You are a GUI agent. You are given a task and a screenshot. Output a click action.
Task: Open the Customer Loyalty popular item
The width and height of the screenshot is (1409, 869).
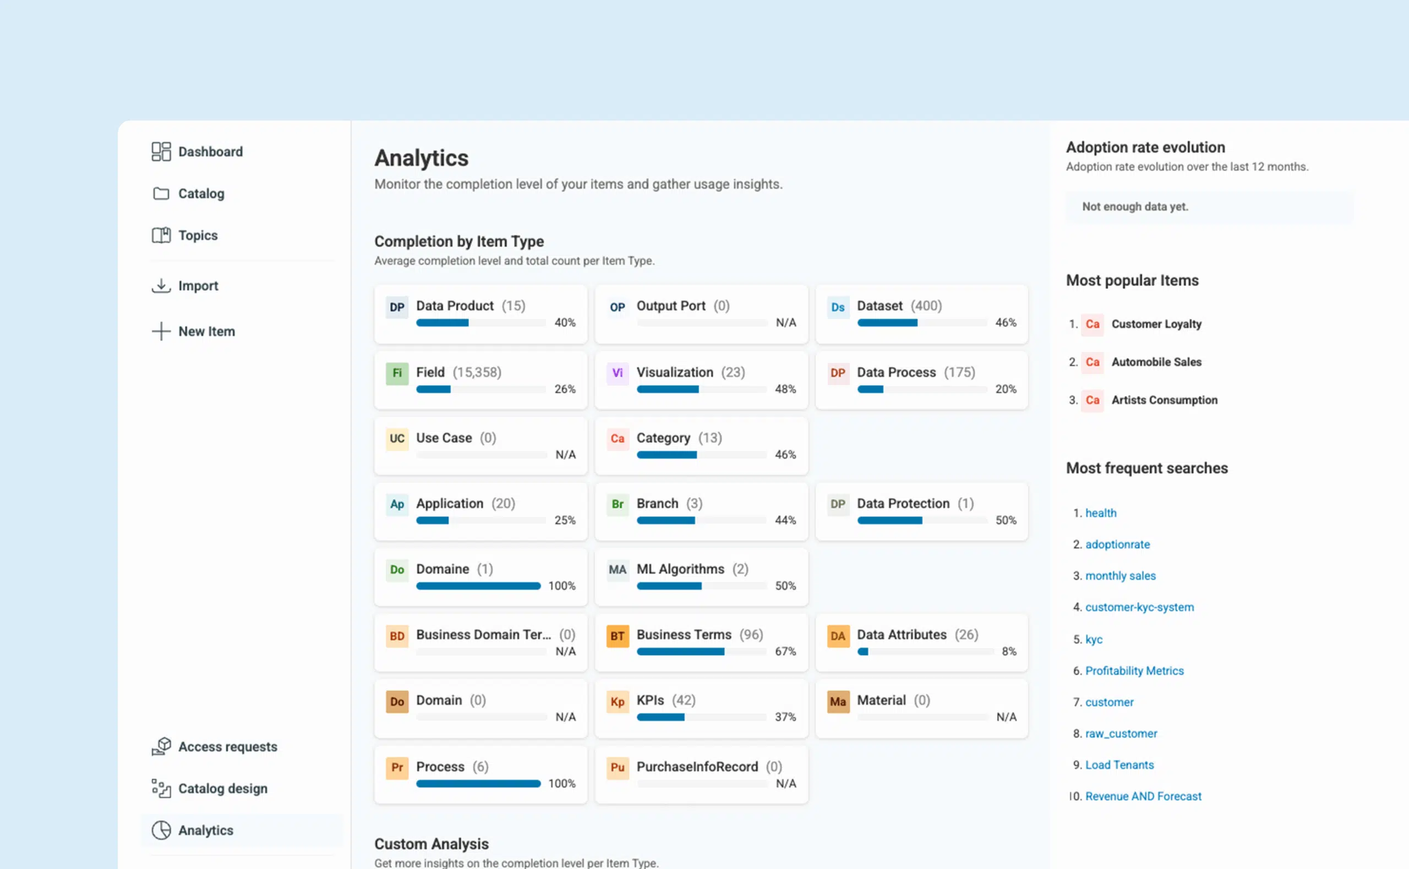point(1156,324)
